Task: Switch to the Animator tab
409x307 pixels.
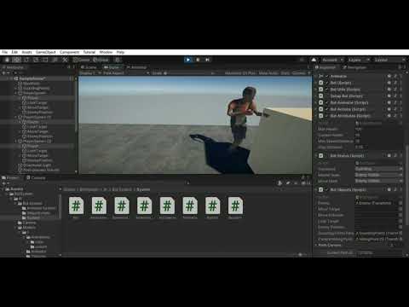Action: pyautogui.click(x=136, y=67)
